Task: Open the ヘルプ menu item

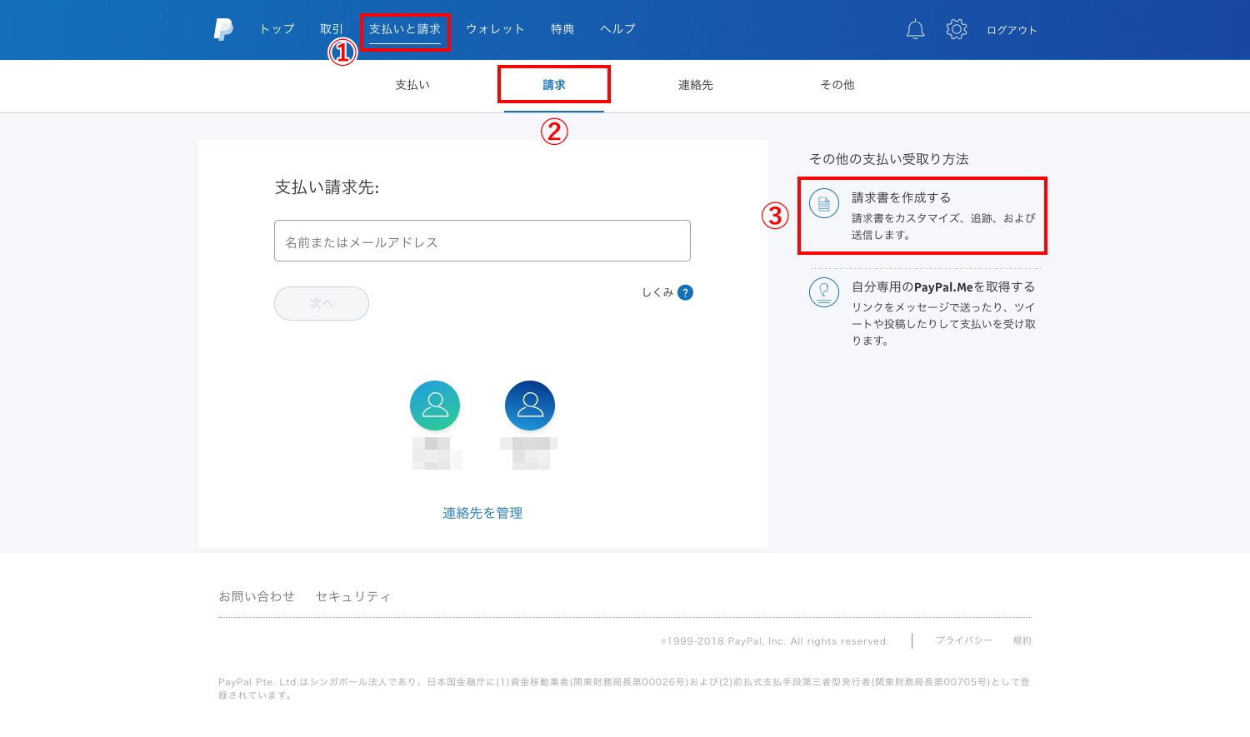Action: [x=617, y=29]
